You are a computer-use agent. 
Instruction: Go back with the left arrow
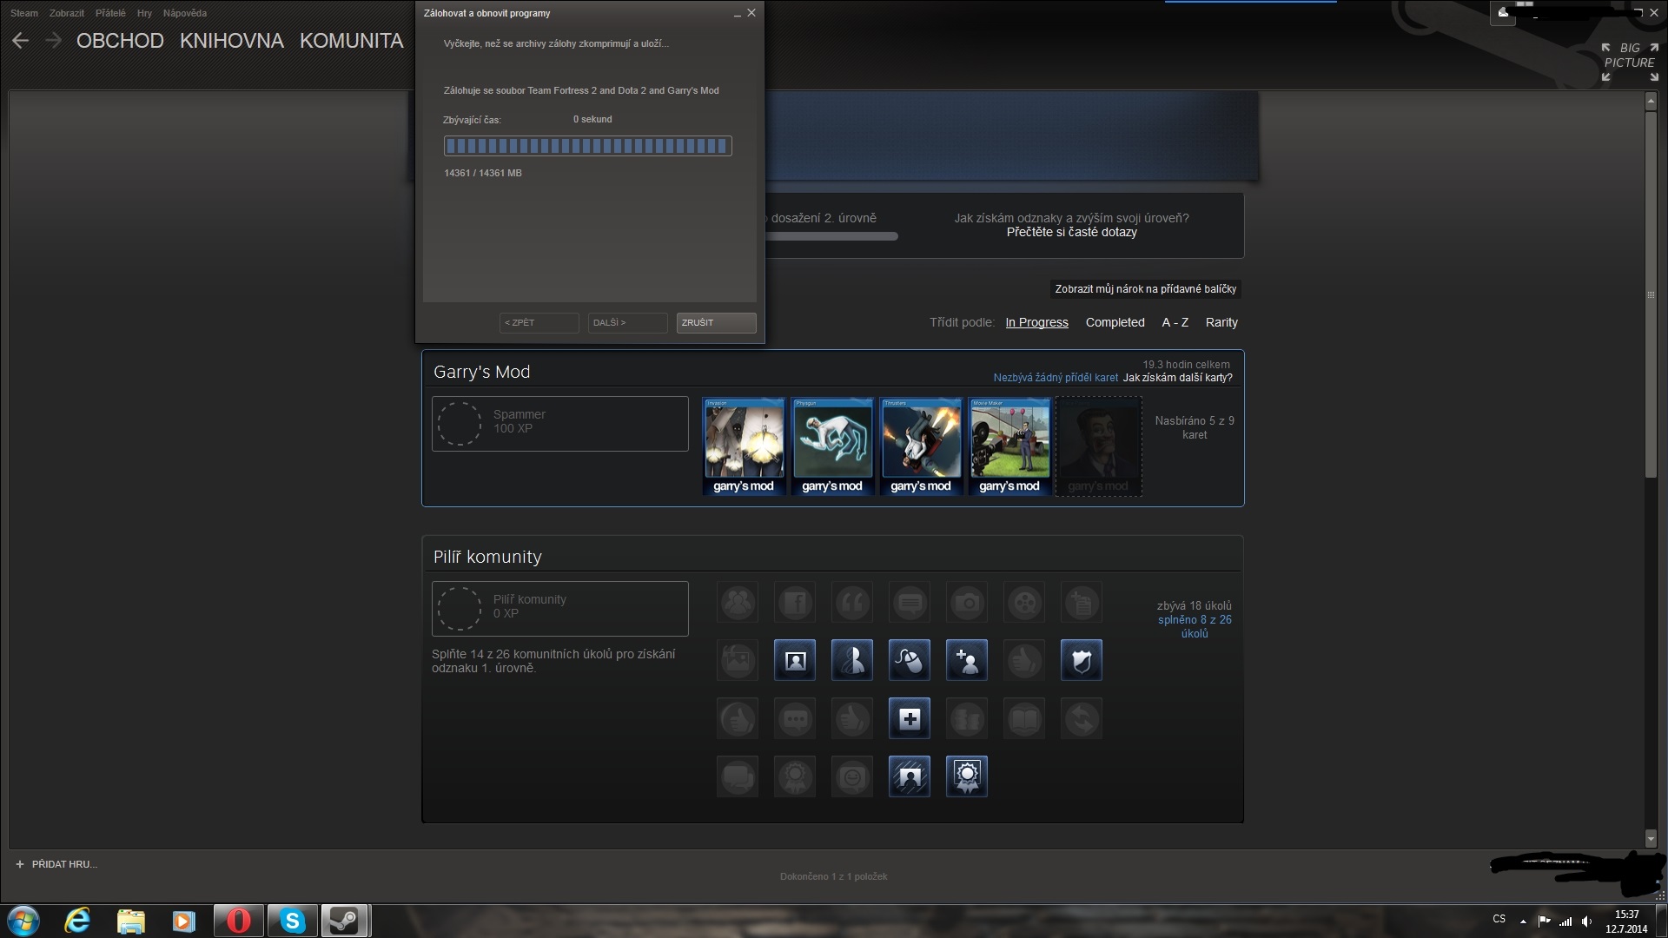(x=21, y=41)
